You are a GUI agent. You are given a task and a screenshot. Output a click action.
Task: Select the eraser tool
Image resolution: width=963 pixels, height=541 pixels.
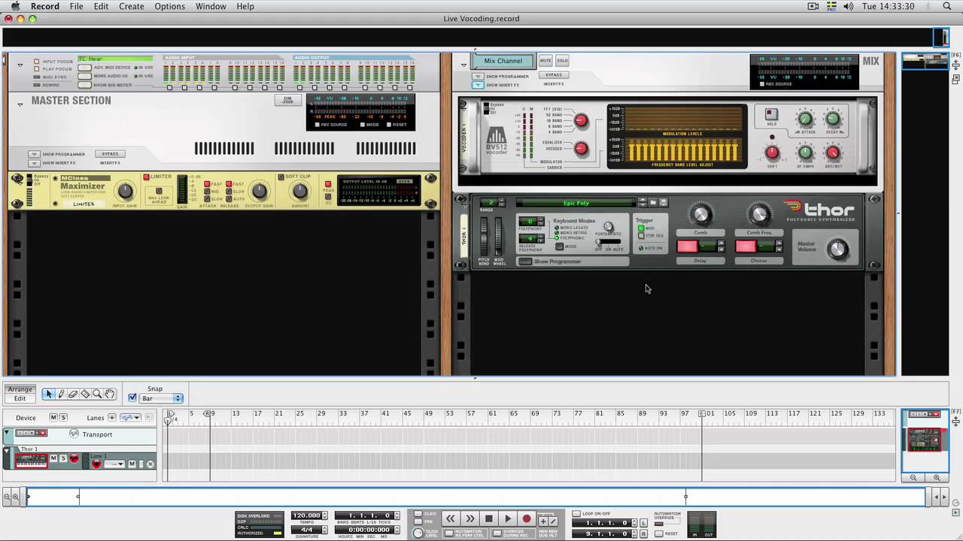[73, 394]
